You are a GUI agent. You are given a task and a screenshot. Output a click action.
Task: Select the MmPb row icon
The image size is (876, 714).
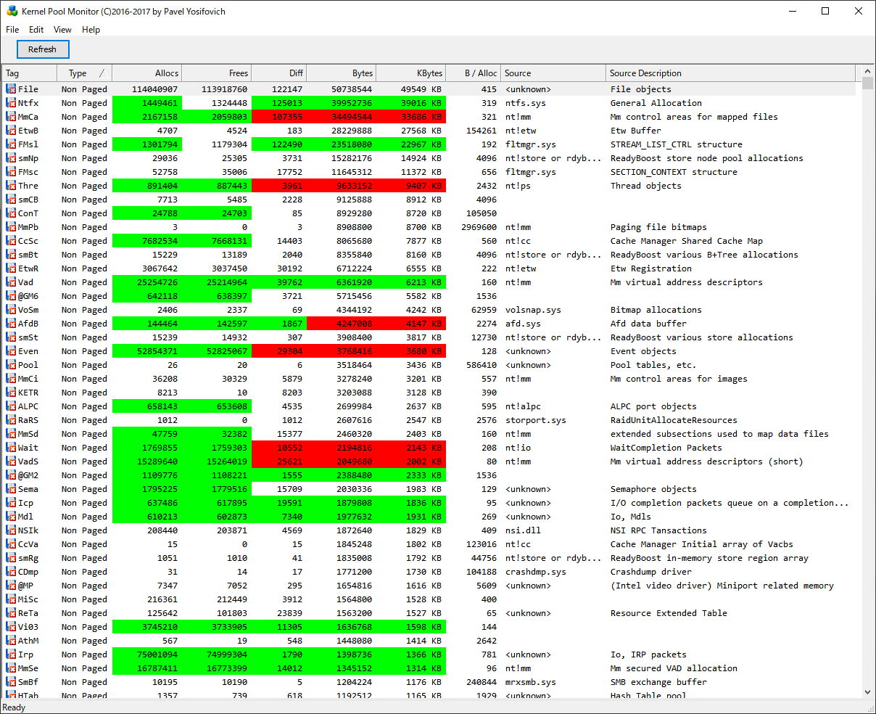click(11, 227)
